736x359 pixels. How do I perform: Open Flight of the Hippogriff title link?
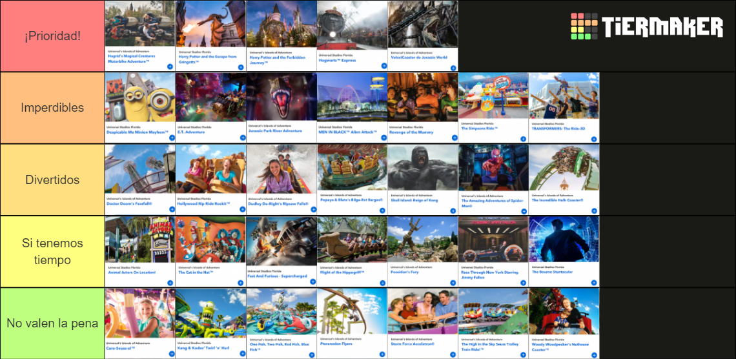pyautogui.click(x=342, y=272)
